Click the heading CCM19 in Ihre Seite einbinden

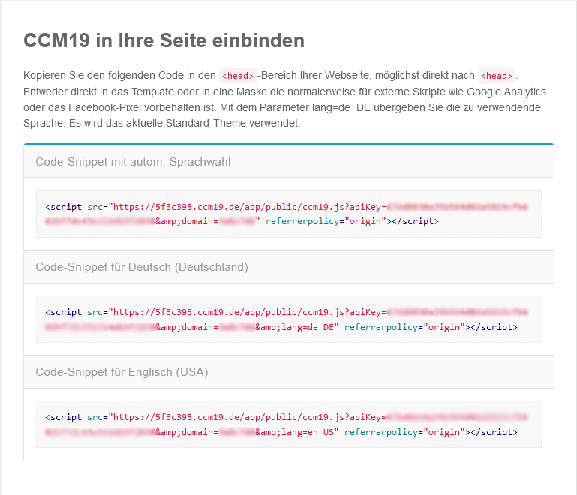point(164,40)
